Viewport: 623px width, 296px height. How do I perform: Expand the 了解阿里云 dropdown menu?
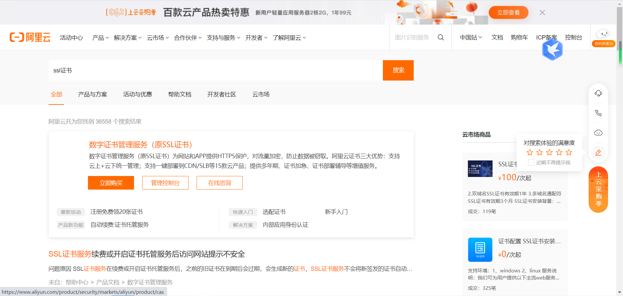289,38
